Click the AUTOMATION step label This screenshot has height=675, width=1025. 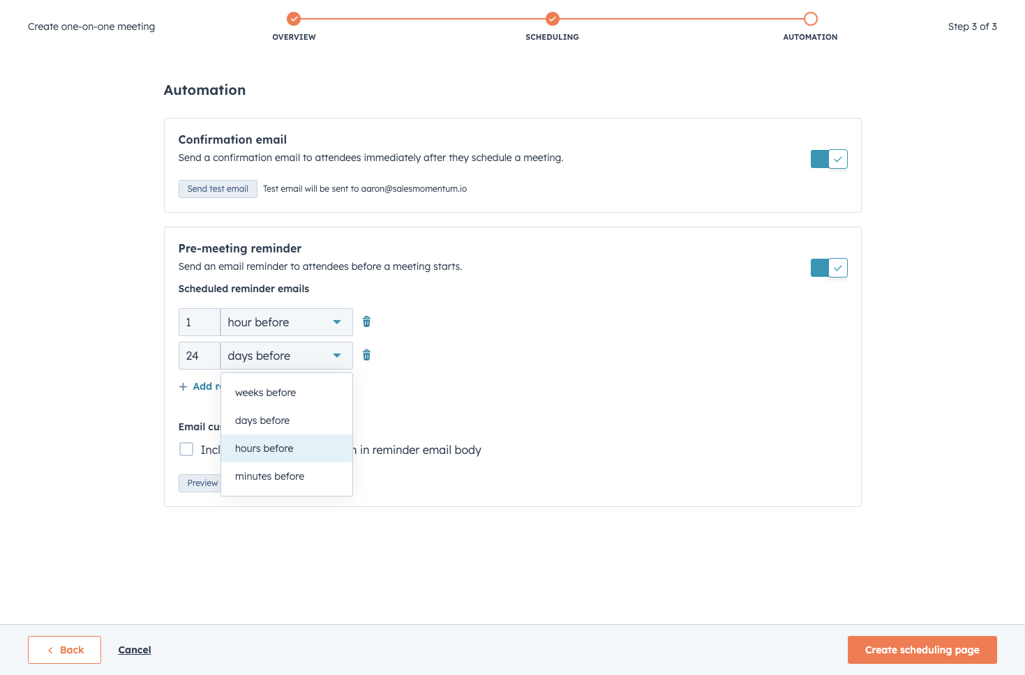click(x=810, y=37)
